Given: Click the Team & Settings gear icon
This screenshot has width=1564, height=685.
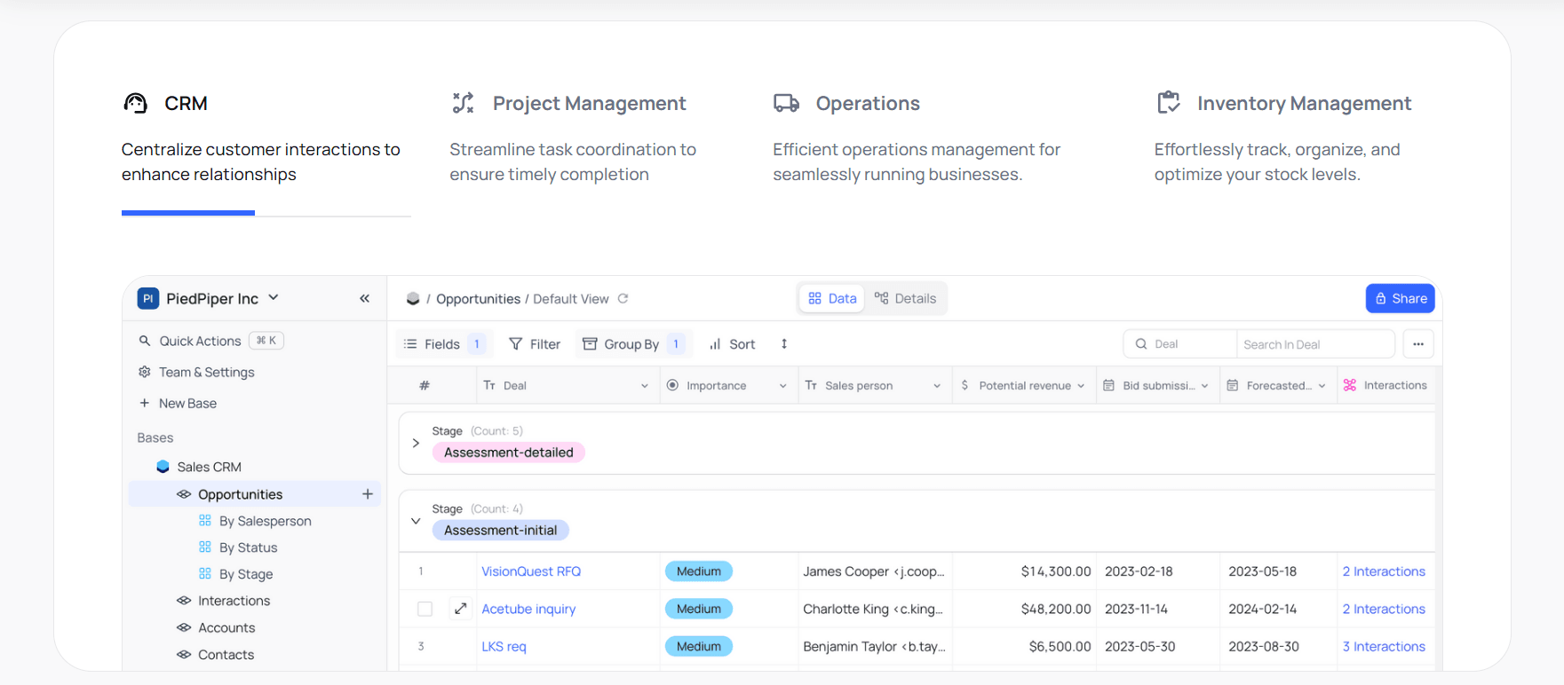Looking at the screenshot, I should click(x=145, y=372).
